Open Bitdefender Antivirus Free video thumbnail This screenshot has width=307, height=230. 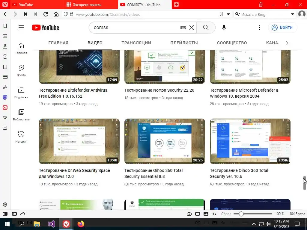click(x=79, y=67)
